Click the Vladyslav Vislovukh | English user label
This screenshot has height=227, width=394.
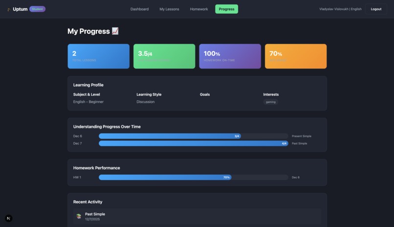[340, 9]
